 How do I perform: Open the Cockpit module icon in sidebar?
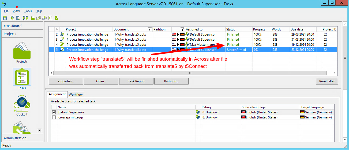(x=22, y=103)
